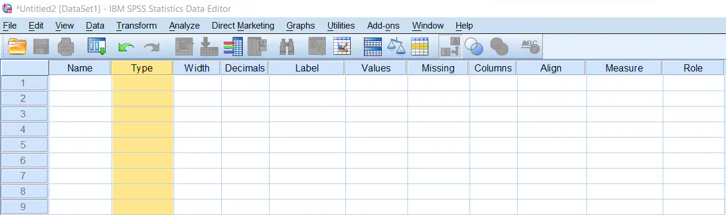Open Split File toolbar icon
The width and height of the screenshot is (726, 215).
[373, 46]
